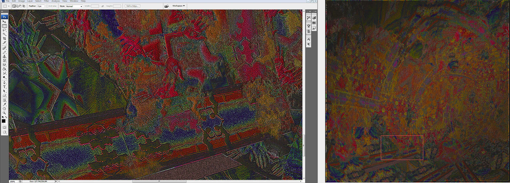Select the Burn tool

[4, 77]
